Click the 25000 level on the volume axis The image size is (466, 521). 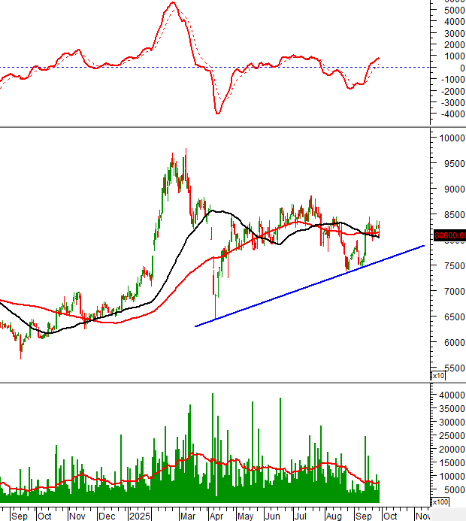(x=452, y=435)
